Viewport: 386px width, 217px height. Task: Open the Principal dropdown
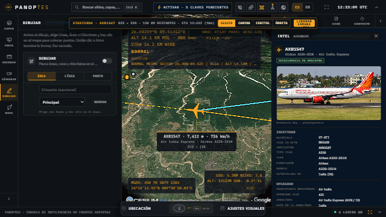[x=62, y=102]
